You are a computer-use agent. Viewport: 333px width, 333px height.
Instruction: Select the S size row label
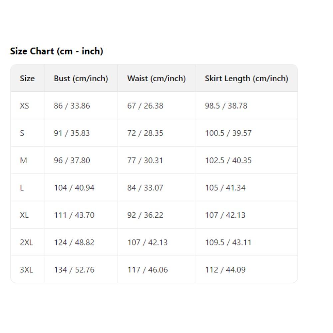22,133
